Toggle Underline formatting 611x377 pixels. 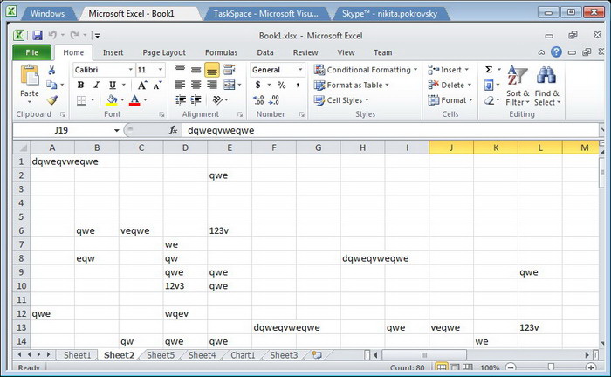tap(113, 85)
